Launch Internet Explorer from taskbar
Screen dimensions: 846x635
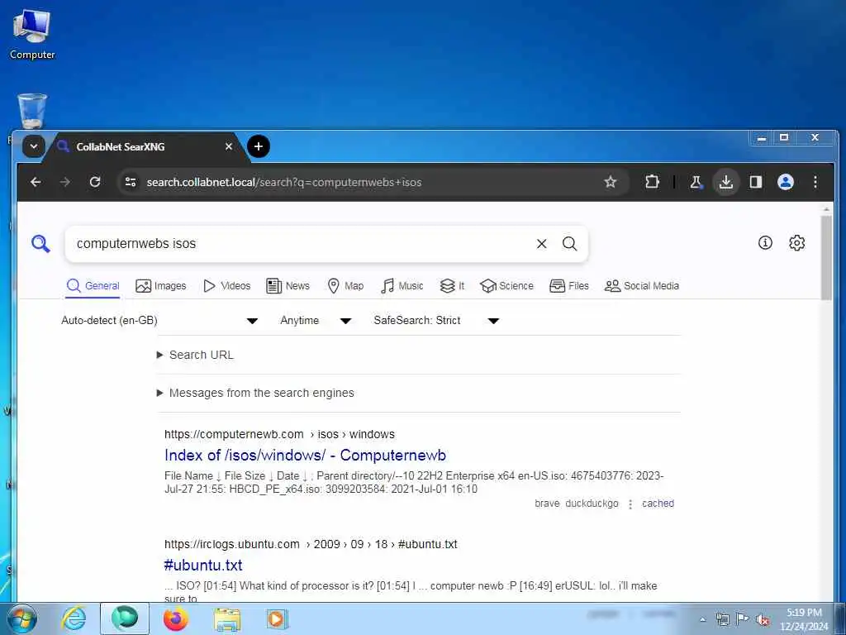[x=74, y=618]
